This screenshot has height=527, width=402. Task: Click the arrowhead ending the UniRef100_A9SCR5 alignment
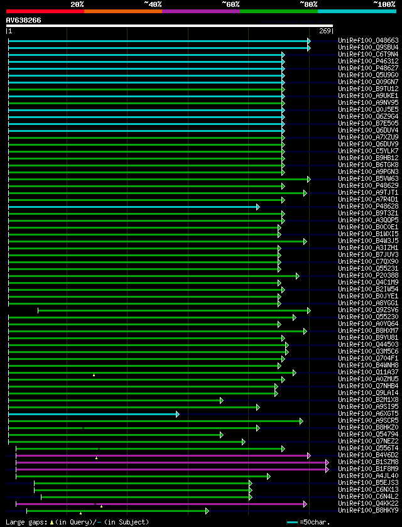tap(301, 421)
